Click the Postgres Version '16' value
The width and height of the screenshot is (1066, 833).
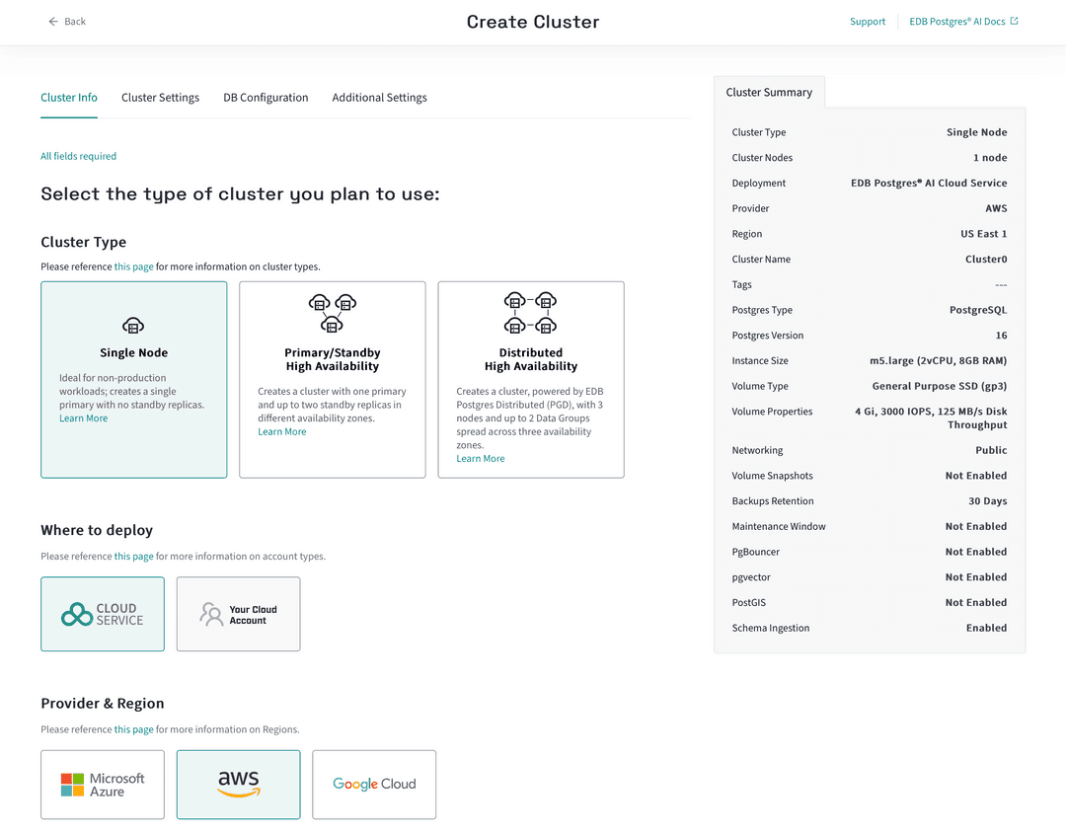(1002, 336)
